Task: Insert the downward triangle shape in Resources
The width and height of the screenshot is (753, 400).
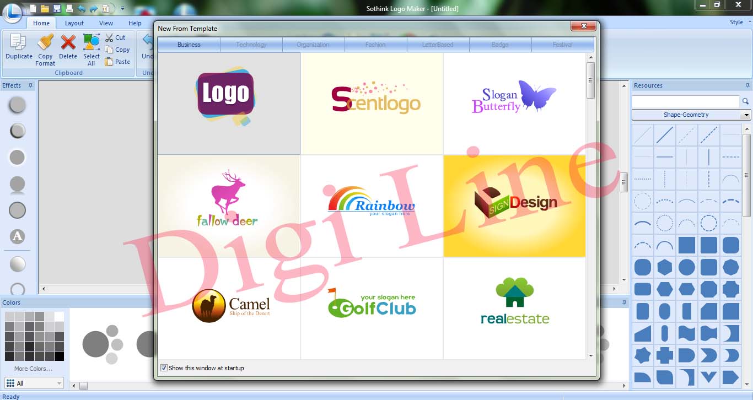Action: 709,377
